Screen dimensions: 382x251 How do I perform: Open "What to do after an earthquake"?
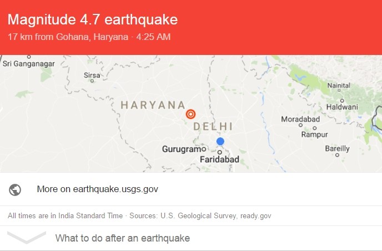point(122,238)
